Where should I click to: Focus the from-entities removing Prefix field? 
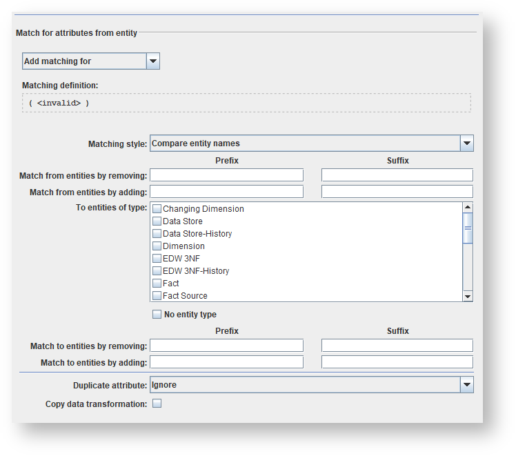[x=226, y=175]
